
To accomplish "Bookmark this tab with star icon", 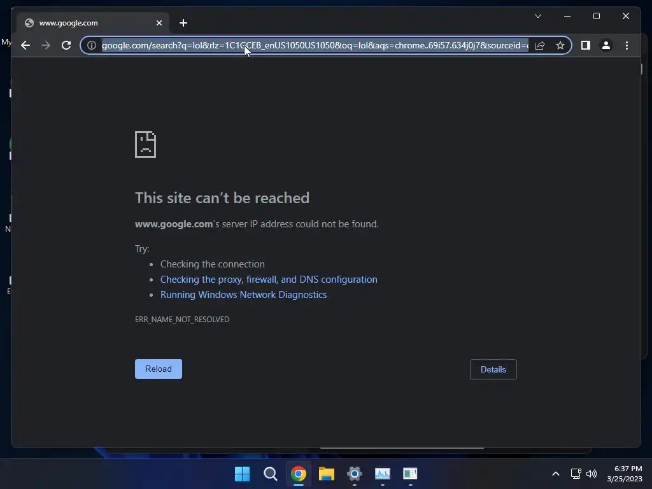I will [x=560, y=45].
